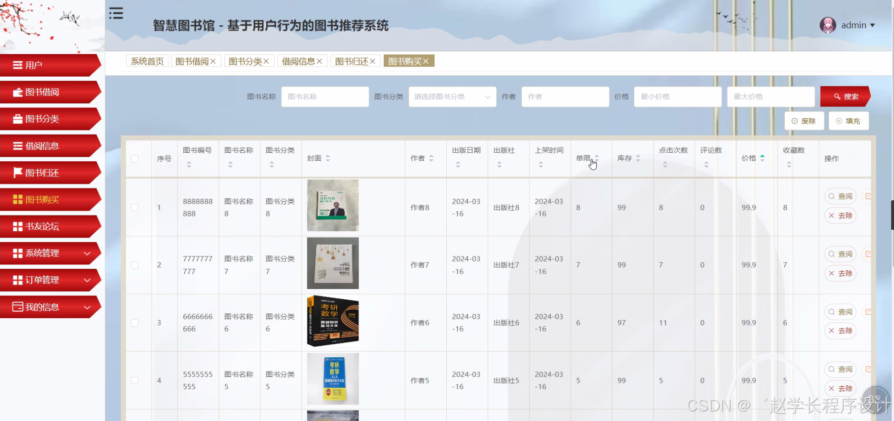
Task: Sort by 点击次数 column arrows
Action: click(665, 165)
